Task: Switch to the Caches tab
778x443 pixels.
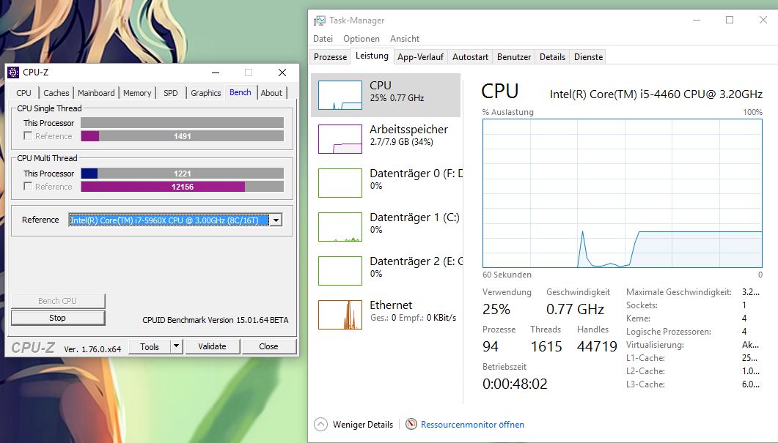Action: click(x=56, y=93)
